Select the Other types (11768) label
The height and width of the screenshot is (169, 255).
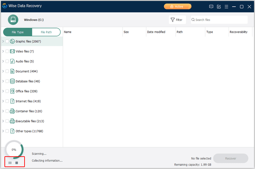29,131
